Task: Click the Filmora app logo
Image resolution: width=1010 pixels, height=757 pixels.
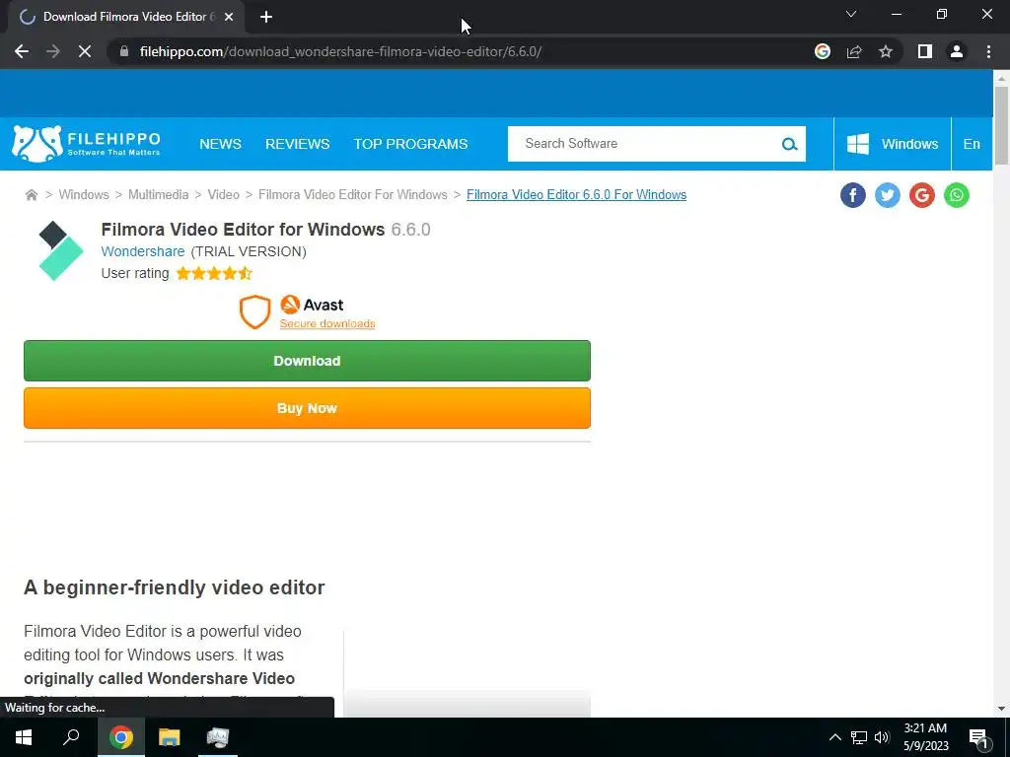Action: coord(60,250)
